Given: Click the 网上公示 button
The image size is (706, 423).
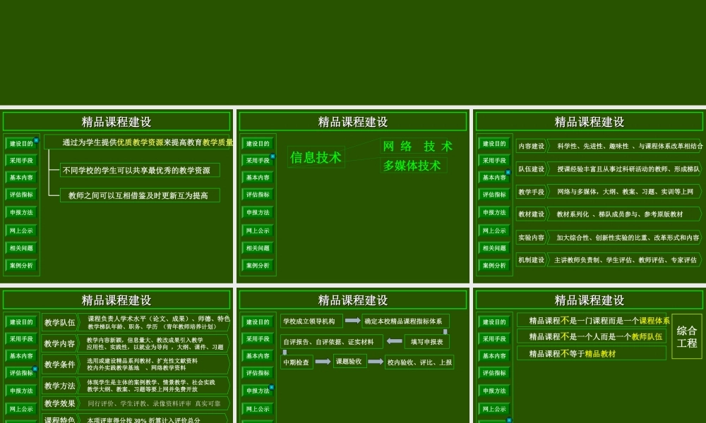Looking at the screenshot, I should pyautogui.click(x=20, y=231).
